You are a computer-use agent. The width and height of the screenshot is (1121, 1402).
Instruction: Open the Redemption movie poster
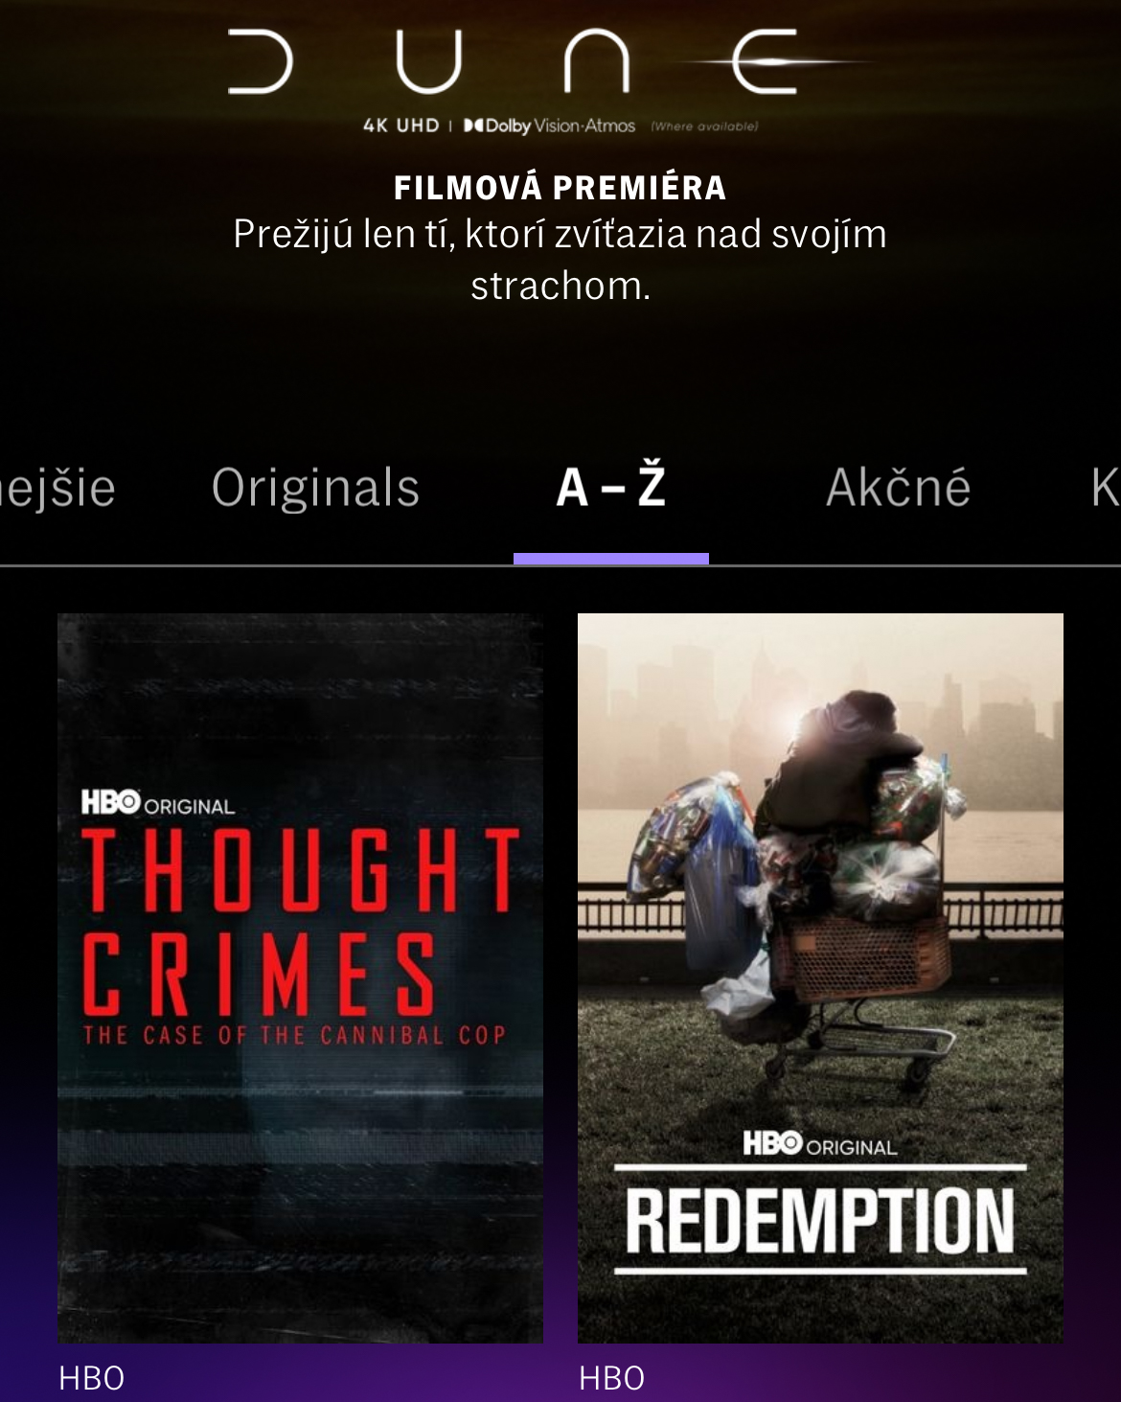click(x=820, y=977)
